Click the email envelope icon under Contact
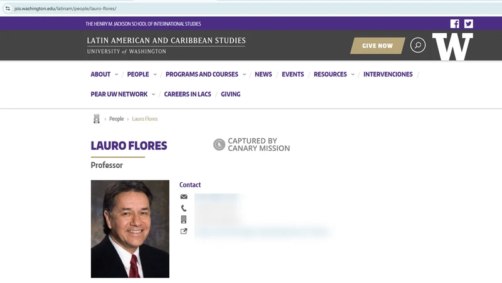Image resolution: width=502 pixels, height=283 pixels. click(x=184, y=197)
